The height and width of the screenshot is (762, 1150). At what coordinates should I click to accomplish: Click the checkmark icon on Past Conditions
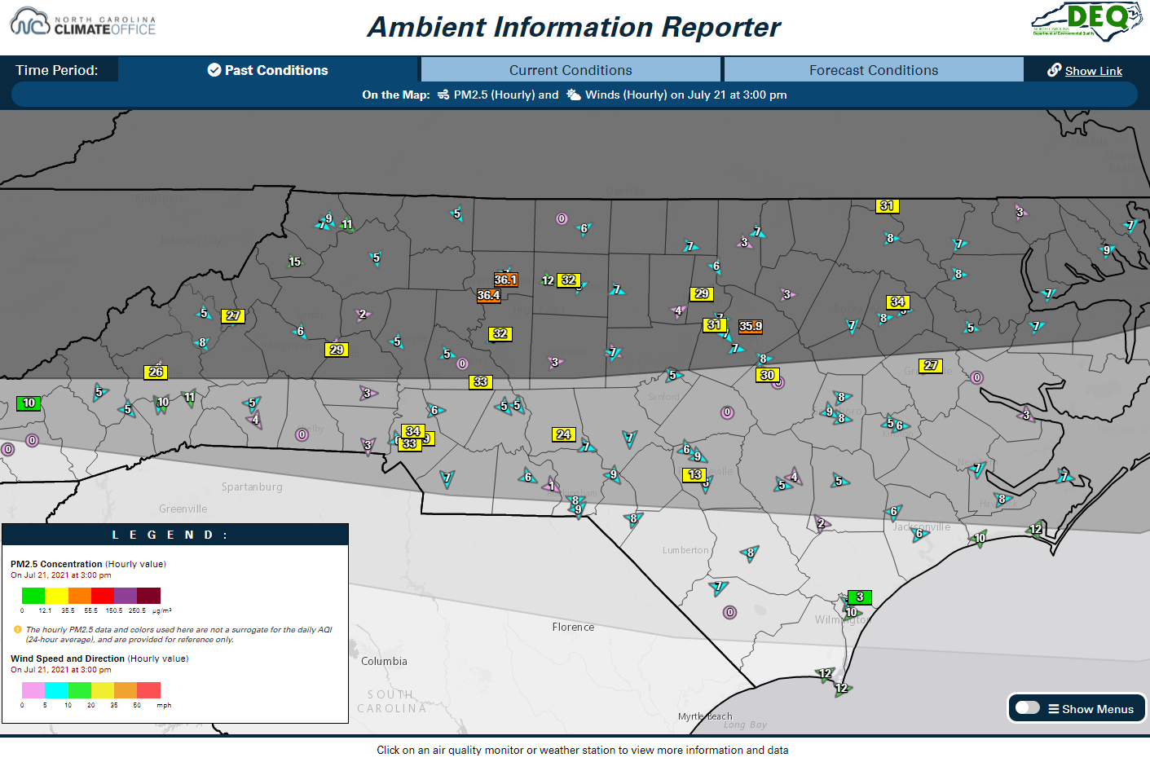pos(214,70)
